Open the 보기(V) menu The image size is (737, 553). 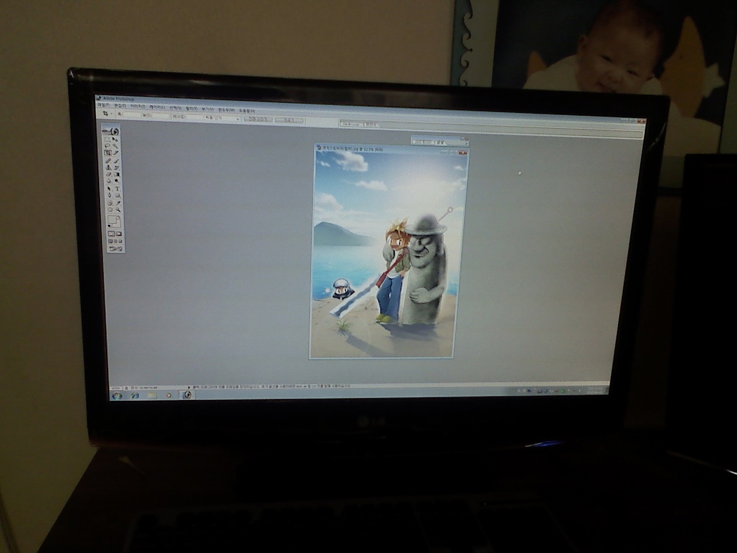(208, 109)
